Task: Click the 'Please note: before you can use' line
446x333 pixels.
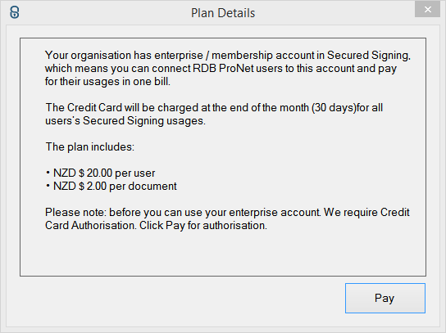Action: coord(227,213)
